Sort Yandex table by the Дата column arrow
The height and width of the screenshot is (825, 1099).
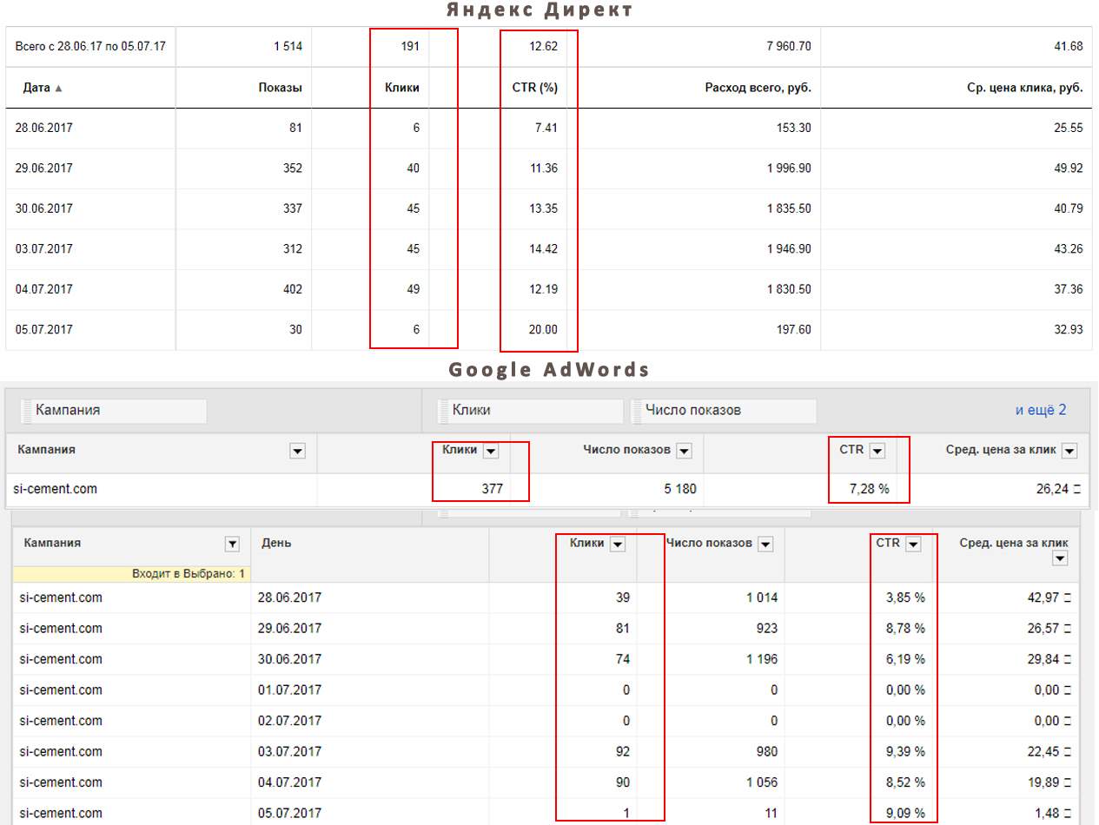[59, 88]
